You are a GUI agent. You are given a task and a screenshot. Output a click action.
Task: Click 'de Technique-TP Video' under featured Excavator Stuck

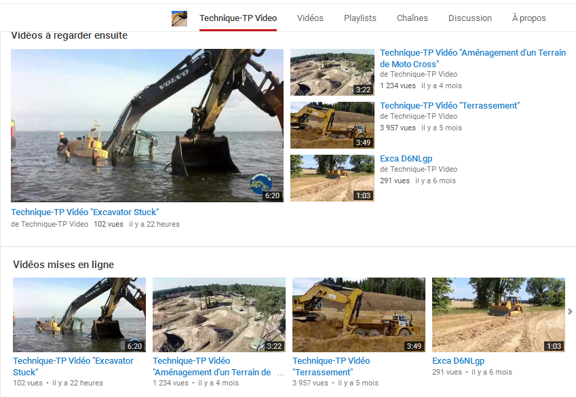50,224
